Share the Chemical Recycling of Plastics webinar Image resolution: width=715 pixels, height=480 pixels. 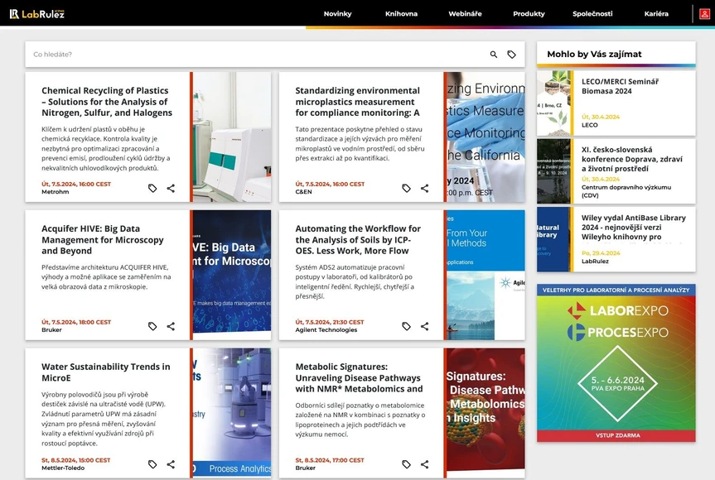point(171,188)
